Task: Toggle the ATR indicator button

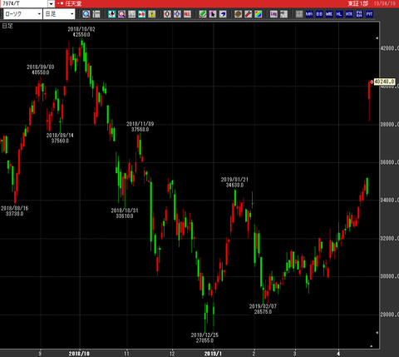Action: [x=349, y=14]
